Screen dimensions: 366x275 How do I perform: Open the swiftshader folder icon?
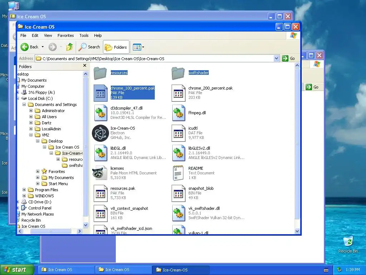click(178, 73)
